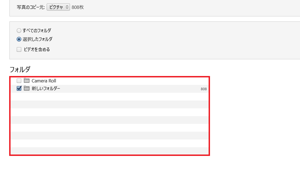
Task: Enable the ビデオを含める checkbox
Action: (x=19, y=50)
